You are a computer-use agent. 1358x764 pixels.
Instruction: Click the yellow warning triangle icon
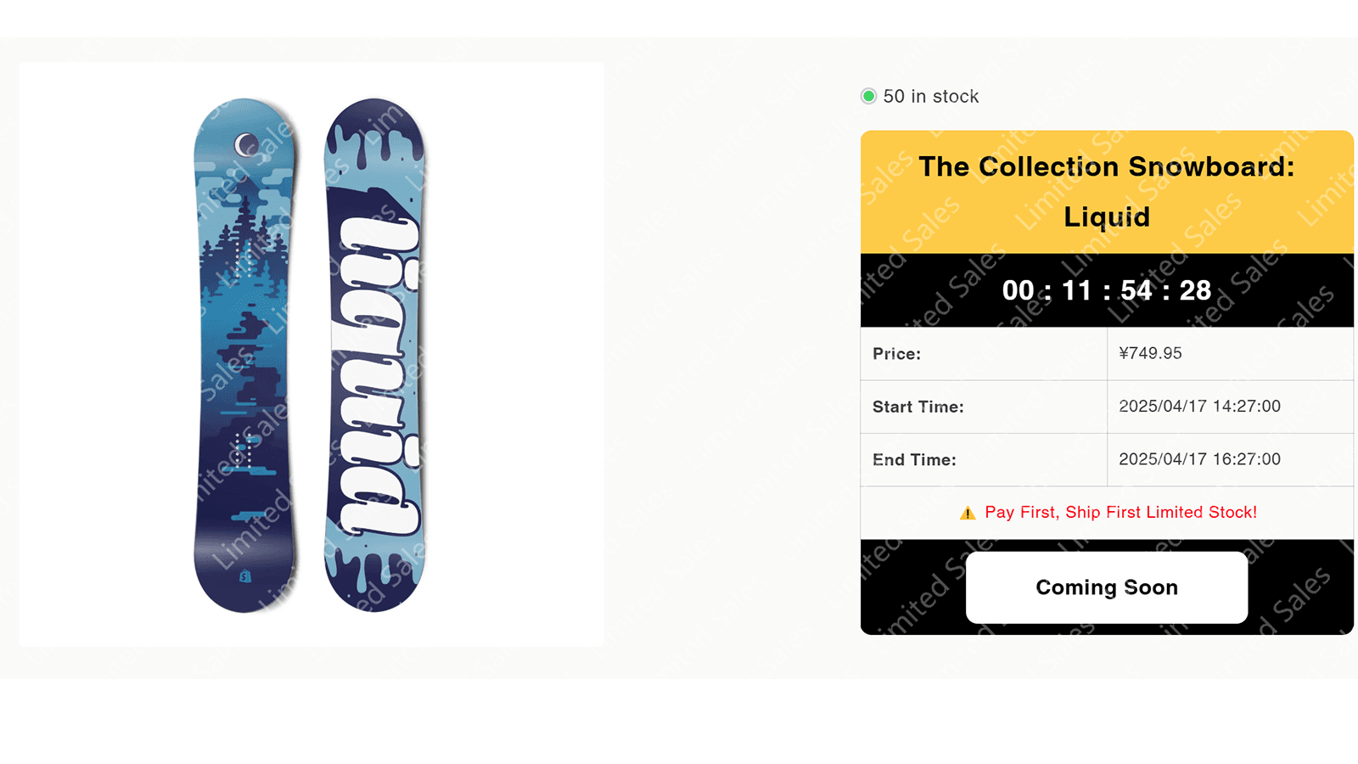tap(968, 513)
